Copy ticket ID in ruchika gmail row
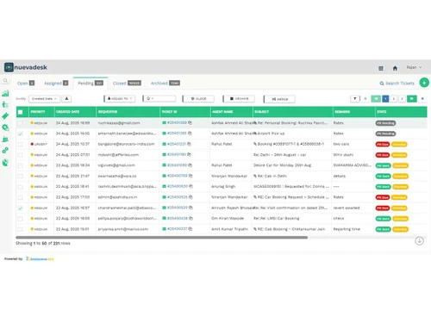 click(x=190, y=122)
